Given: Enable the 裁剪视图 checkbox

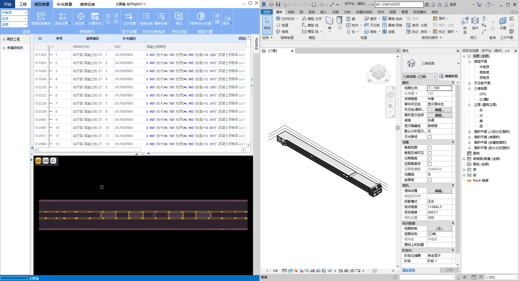Looking at the screenshot, I should tap(430, 148).
